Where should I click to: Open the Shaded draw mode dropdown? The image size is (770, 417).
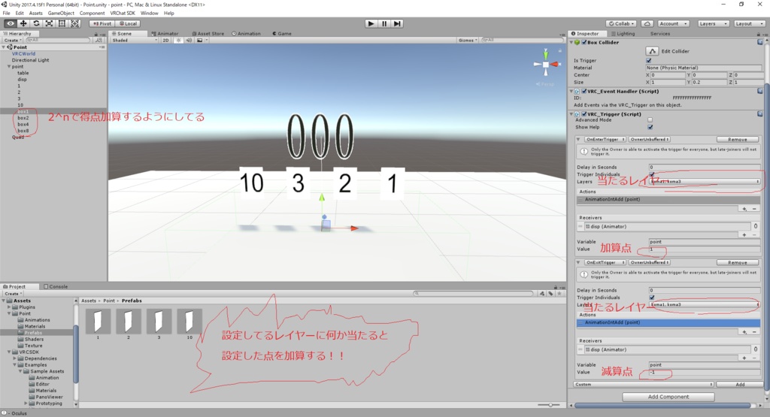[135, 41]
